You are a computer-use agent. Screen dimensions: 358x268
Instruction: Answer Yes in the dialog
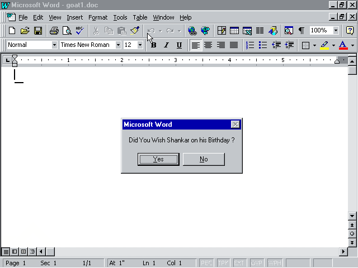click(158, 159)
